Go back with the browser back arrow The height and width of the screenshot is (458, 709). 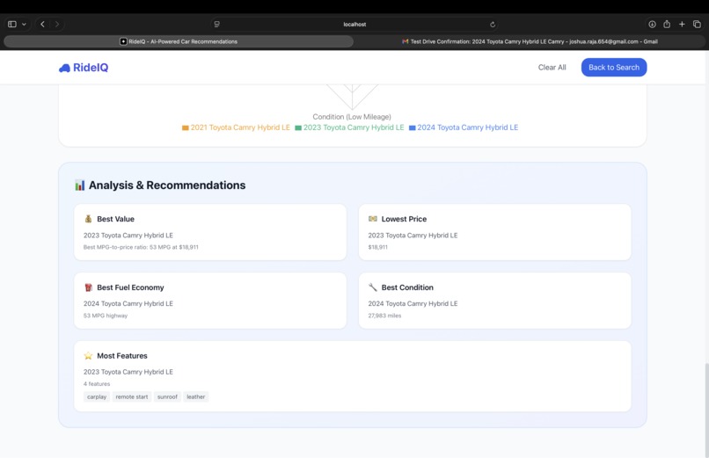click(x=42, y=25)
